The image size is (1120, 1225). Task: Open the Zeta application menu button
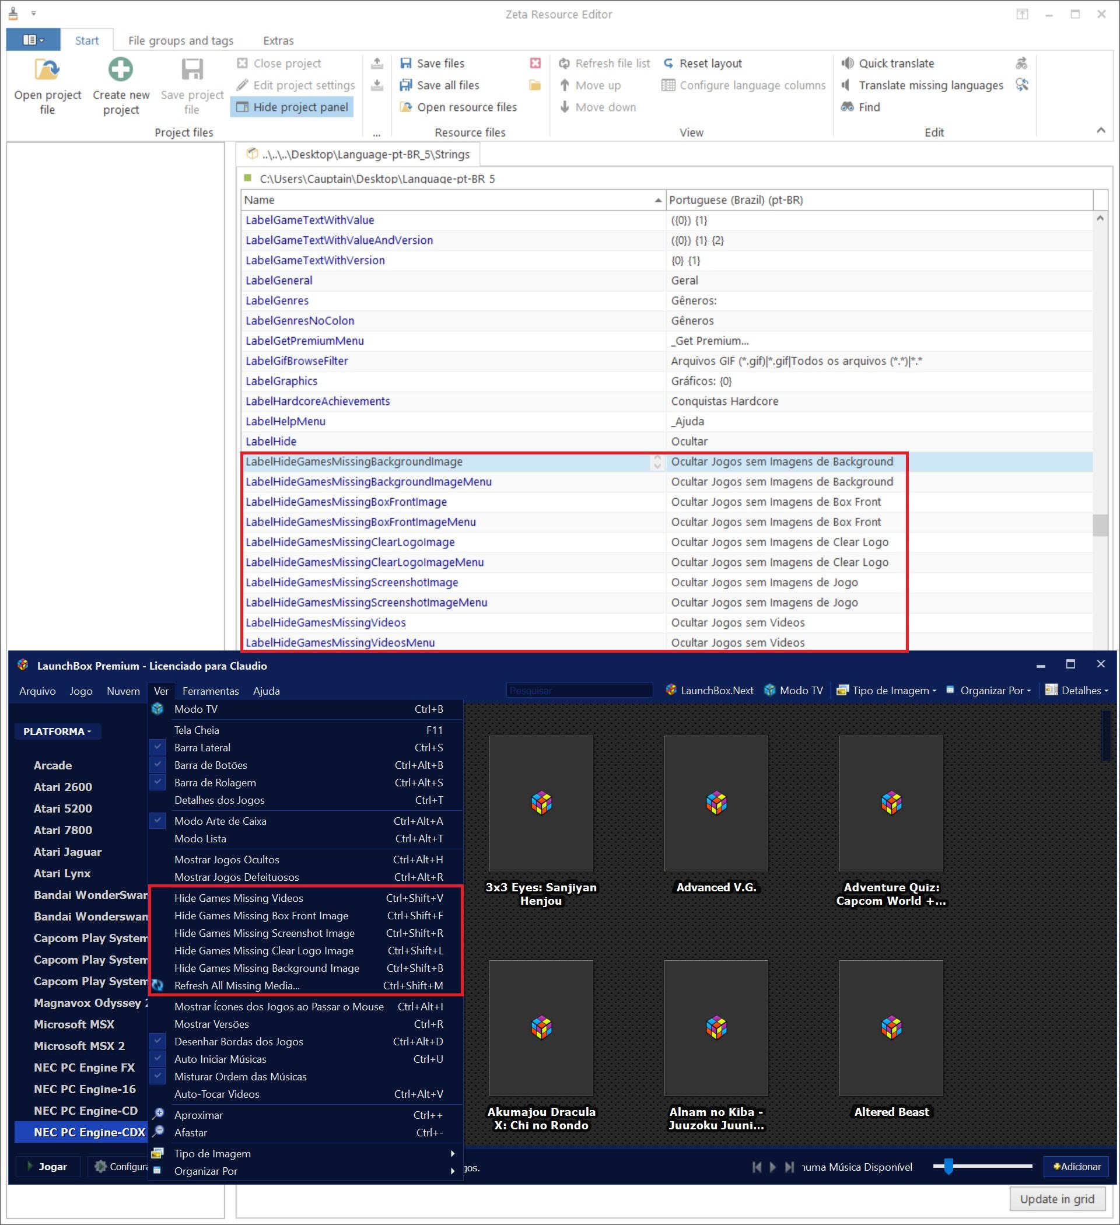pos(33,40)
